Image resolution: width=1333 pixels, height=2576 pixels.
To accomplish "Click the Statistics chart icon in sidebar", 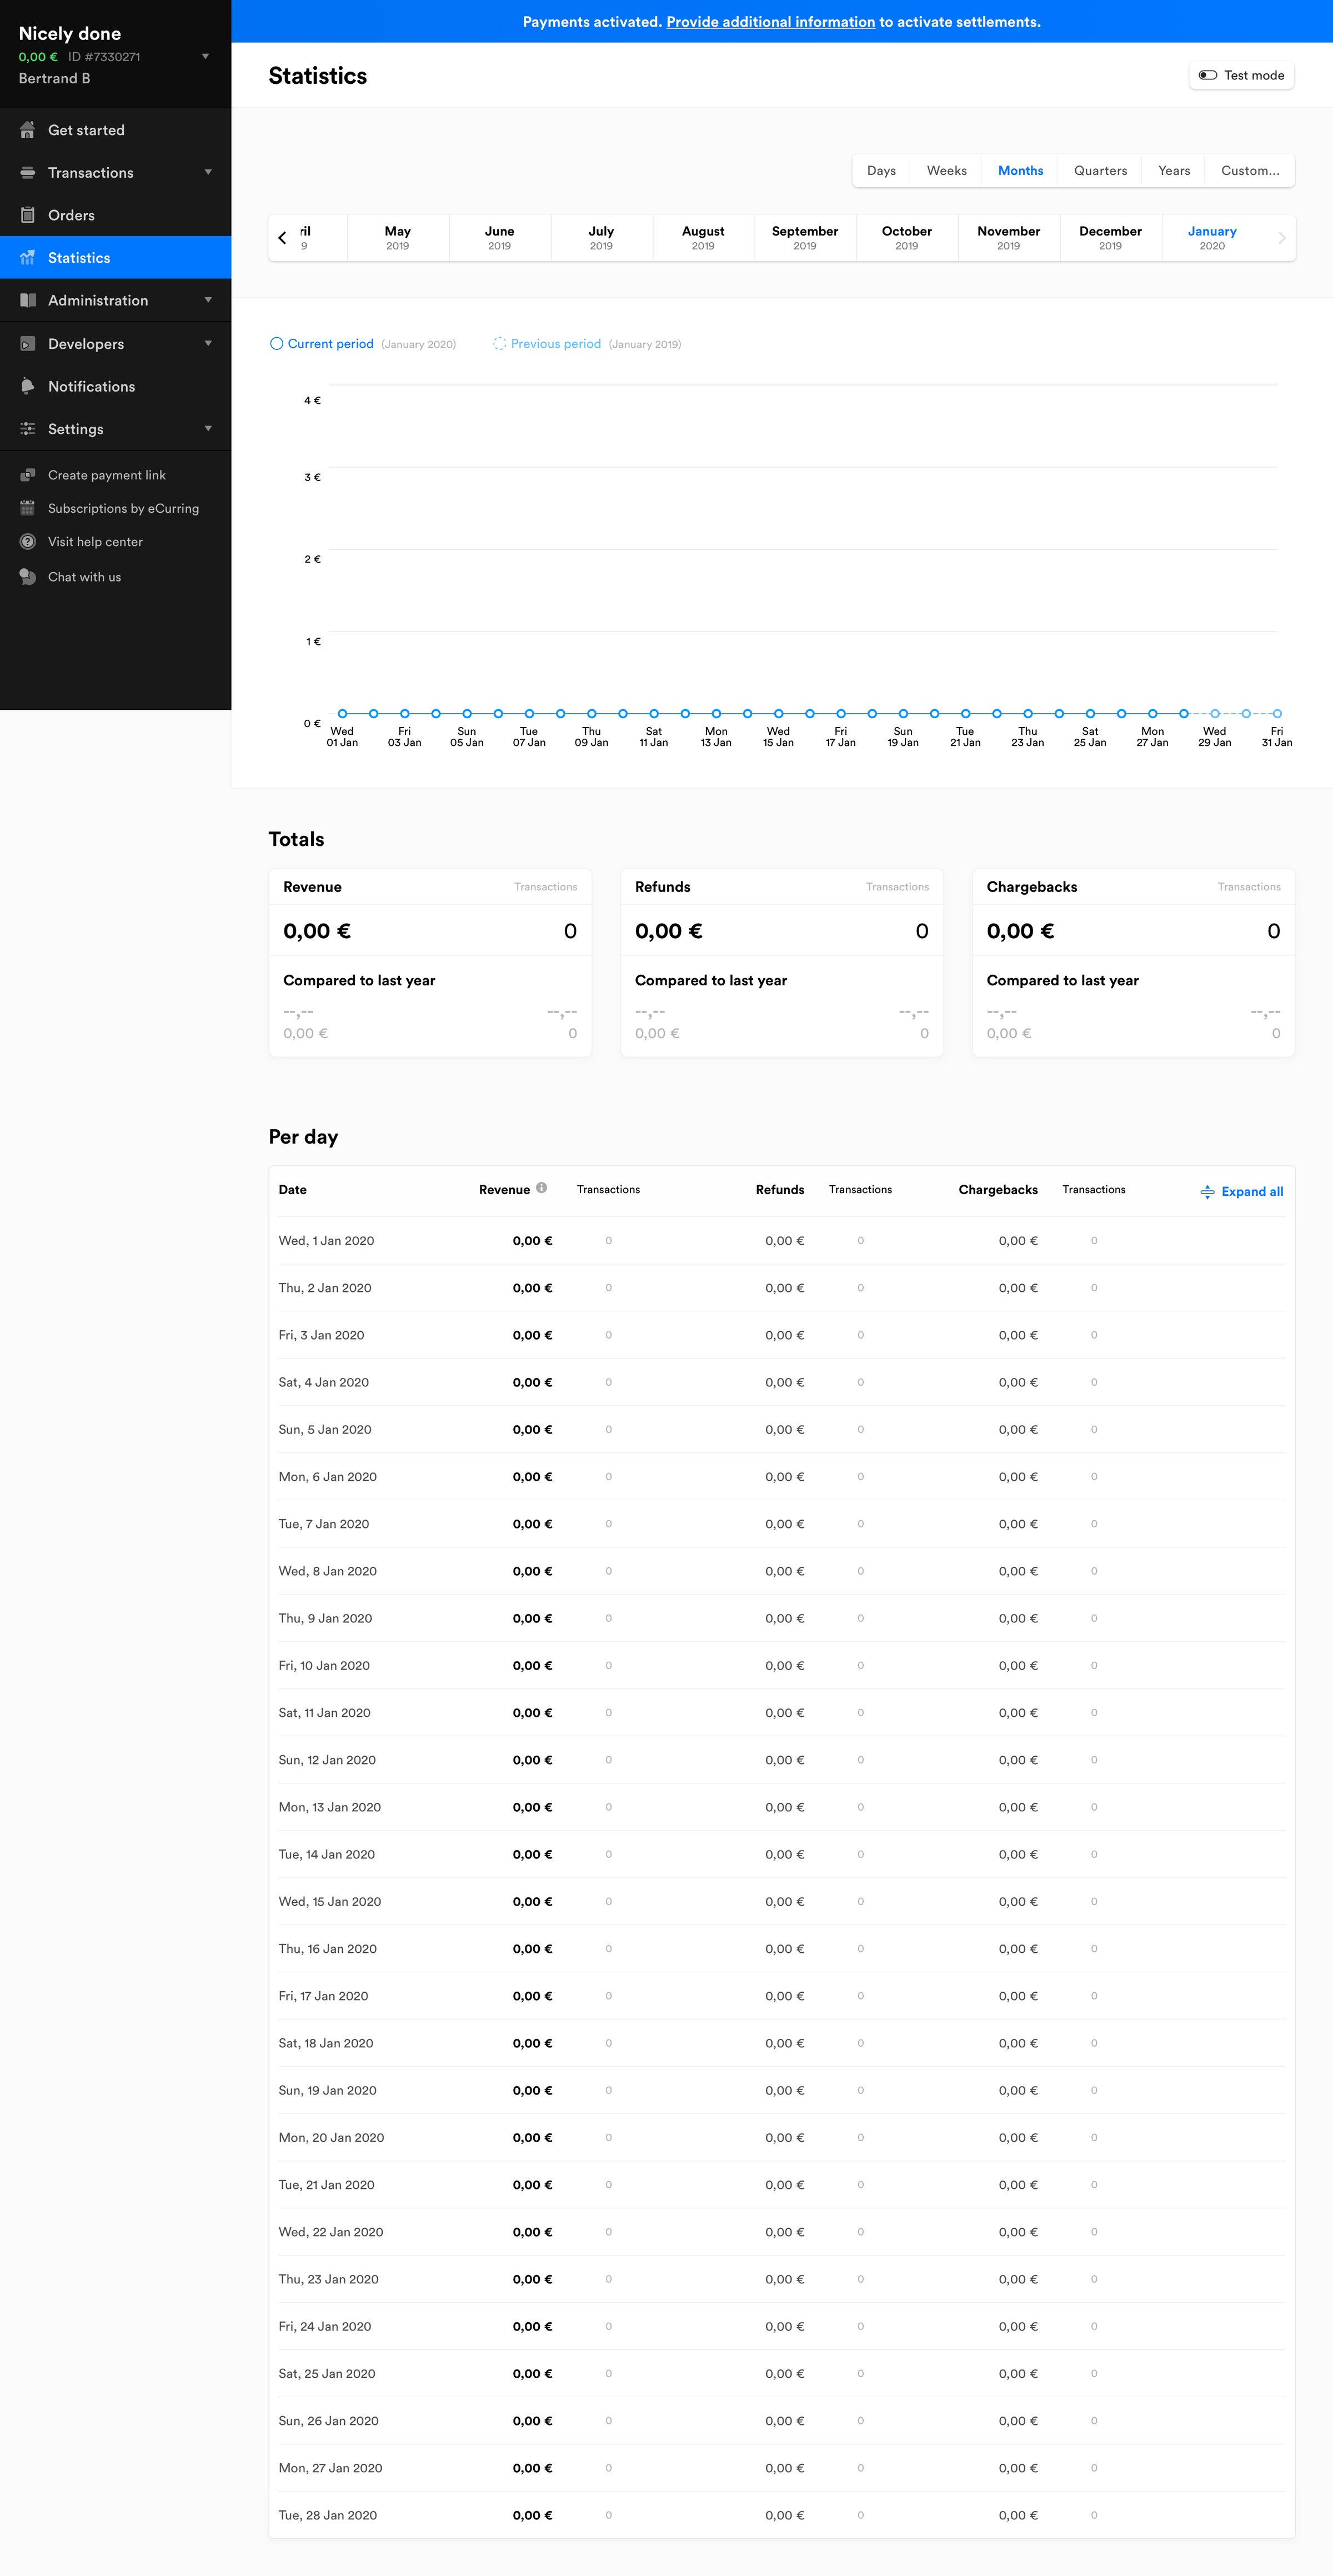I will pyautogui.click(x=27, y=258).
